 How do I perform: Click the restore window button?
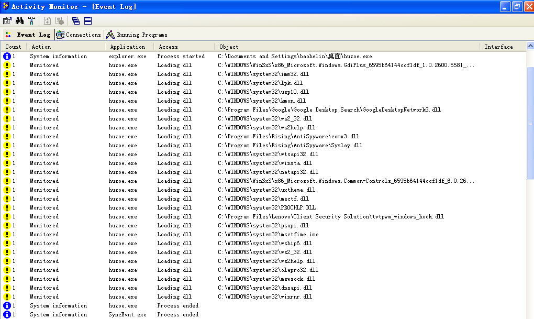click(x=517, y=6)
